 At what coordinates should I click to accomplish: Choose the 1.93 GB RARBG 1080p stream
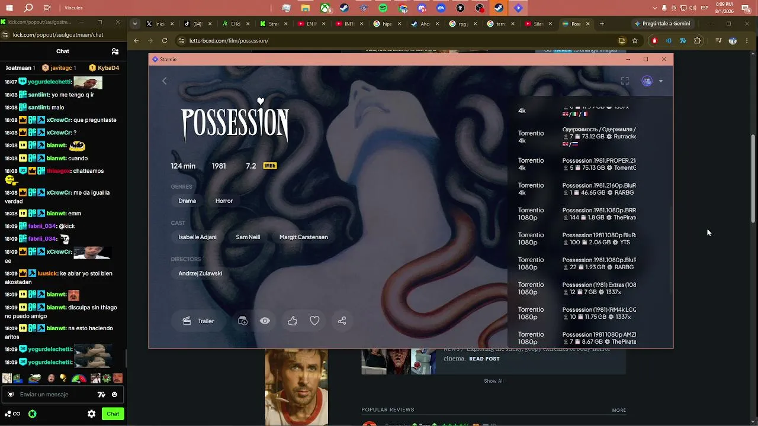point(577,263)
